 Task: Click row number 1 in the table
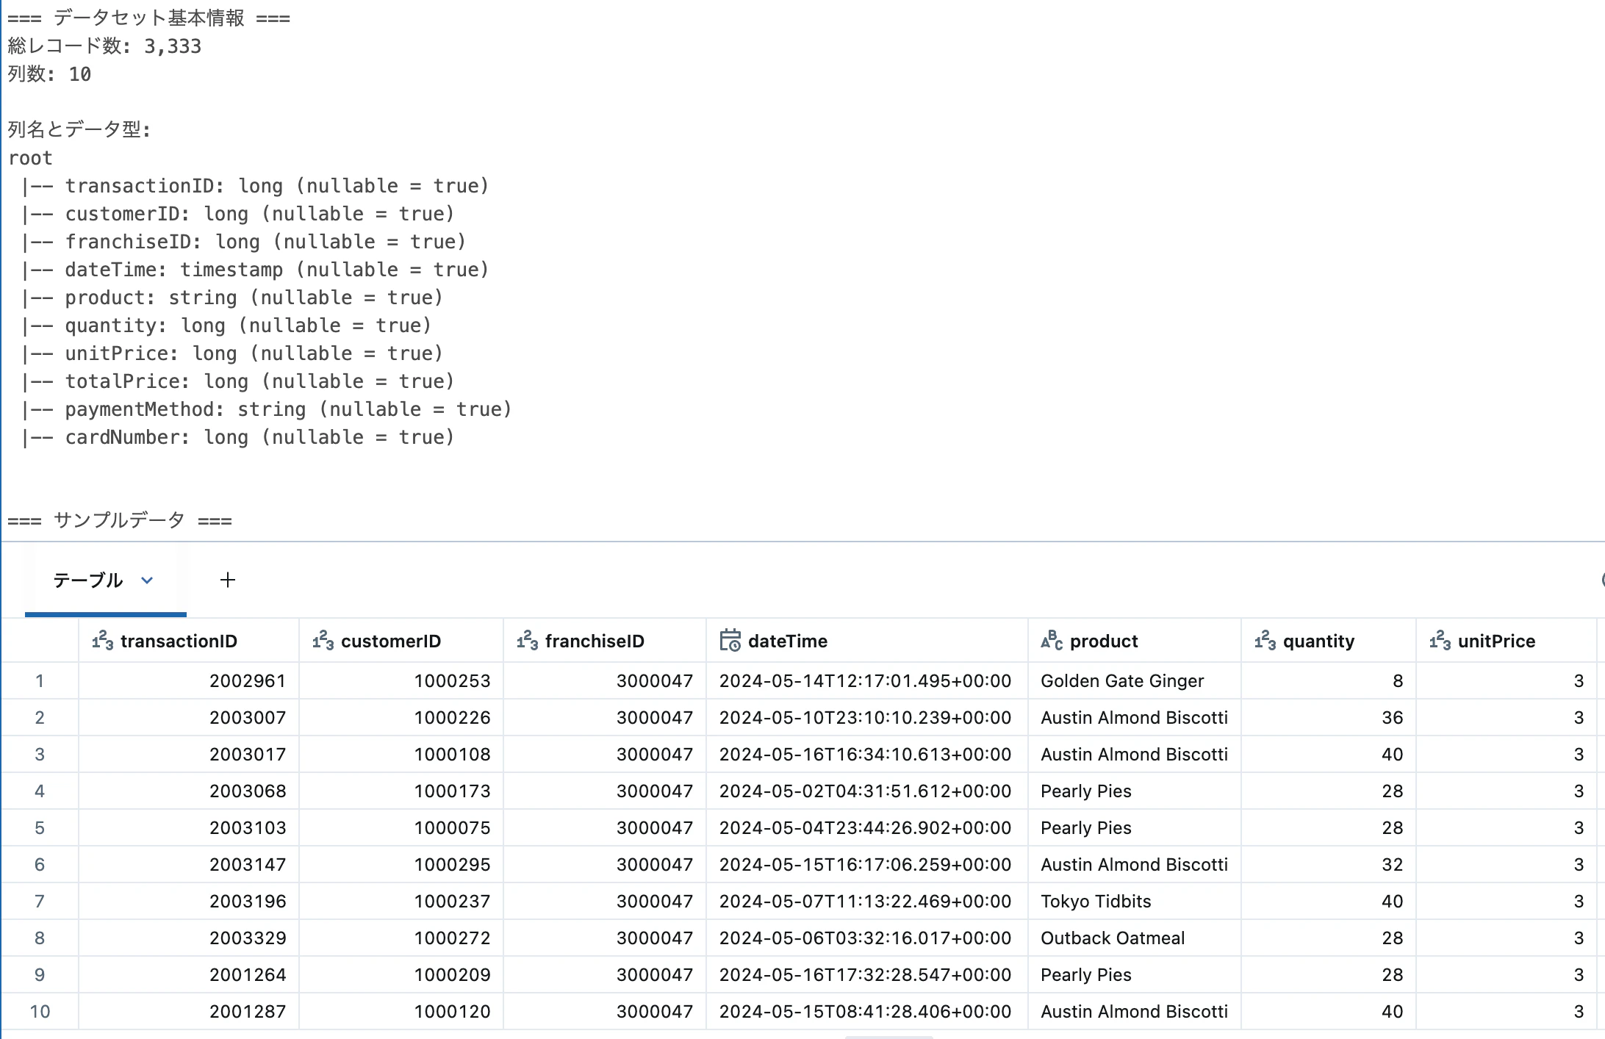pos(40,680)
